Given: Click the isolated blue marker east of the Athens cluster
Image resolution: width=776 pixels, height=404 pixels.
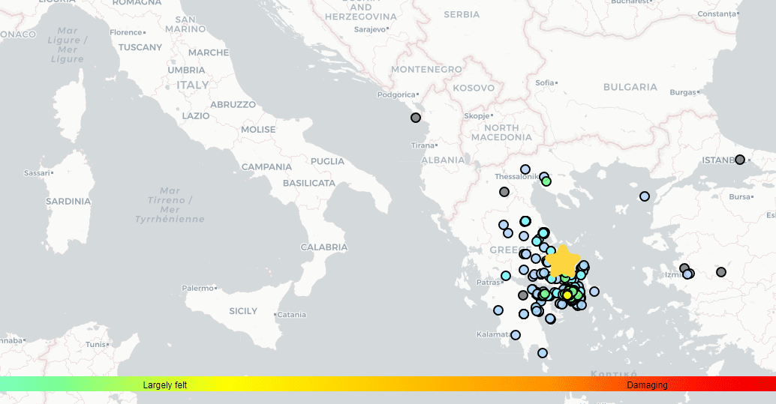Looking at the screenshot, I should (x=594, y=292).
